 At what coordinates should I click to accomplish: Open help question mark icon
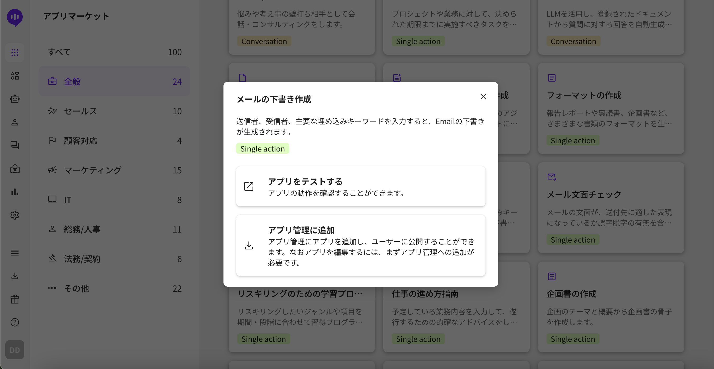[15, 323]
